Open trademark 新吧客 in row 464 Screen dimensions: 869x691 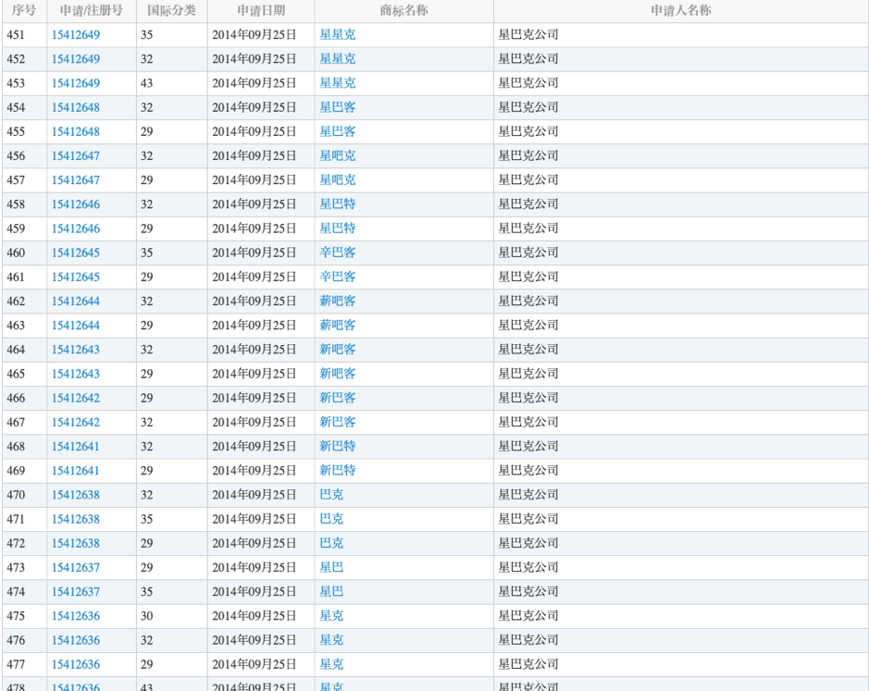pos(338,350)
